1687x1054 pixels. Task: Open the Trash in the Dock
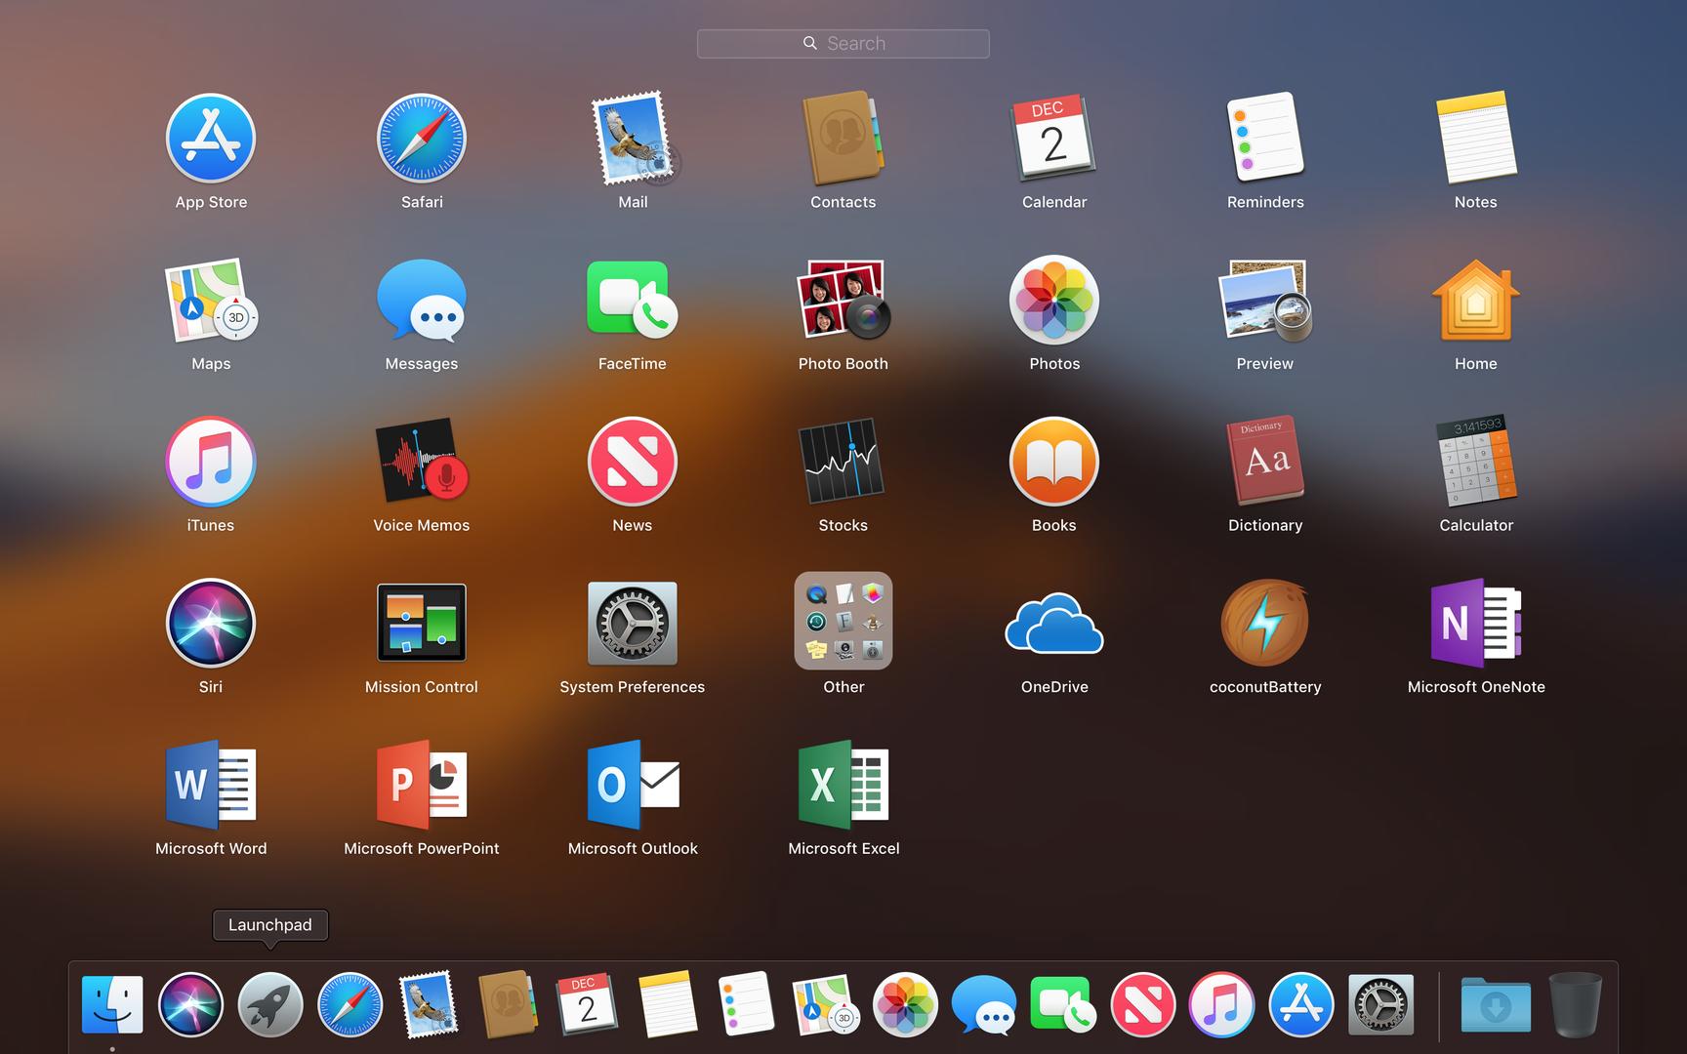(x=1575, y=1004)
